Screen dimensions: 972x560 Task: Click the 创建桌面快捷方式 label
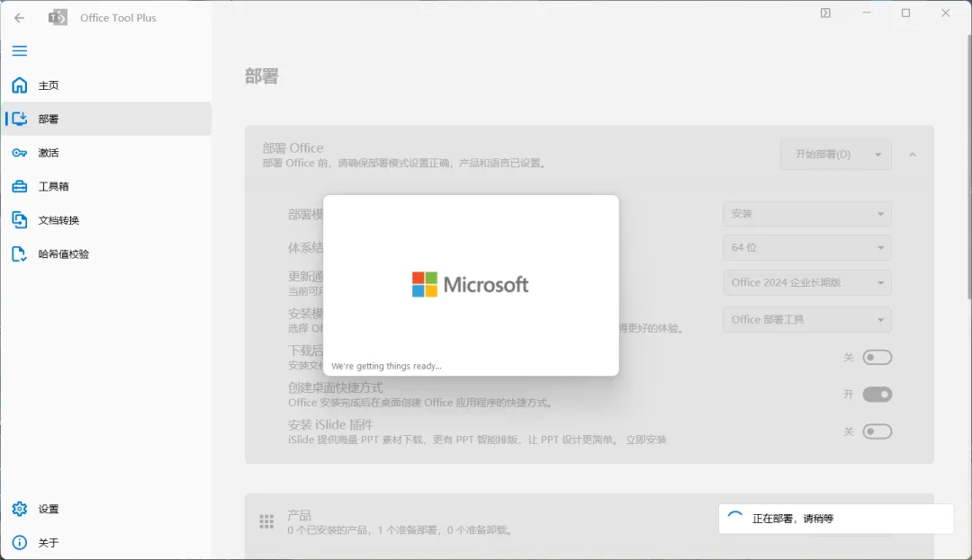click(336, 388)
